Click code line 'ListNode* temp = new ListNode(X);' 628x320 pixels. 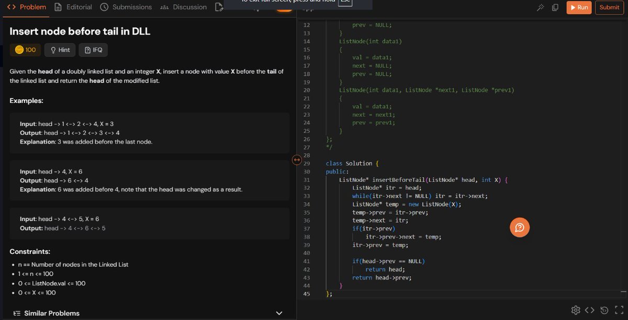406,204
